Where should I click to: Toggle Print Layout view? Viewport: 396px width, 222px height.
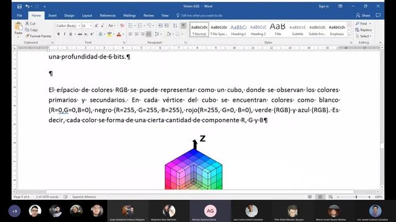320,197
